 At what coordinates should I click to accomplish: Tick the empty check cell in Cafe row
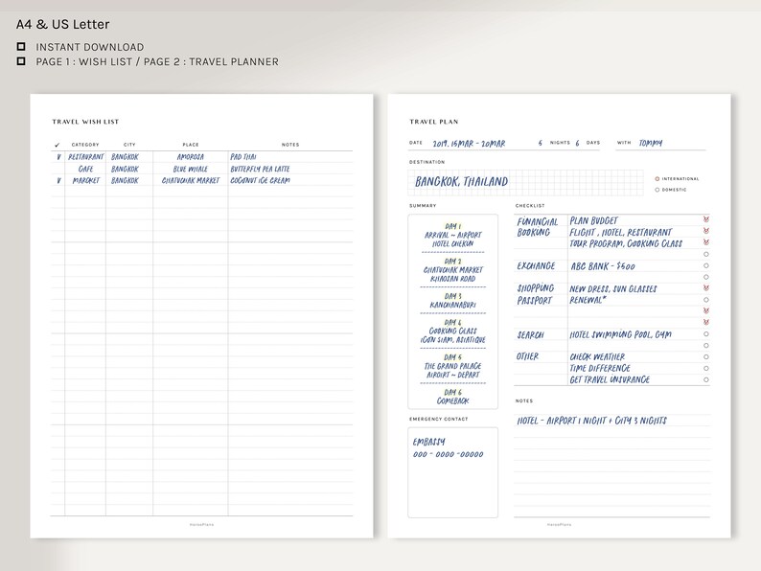(58, 169)
